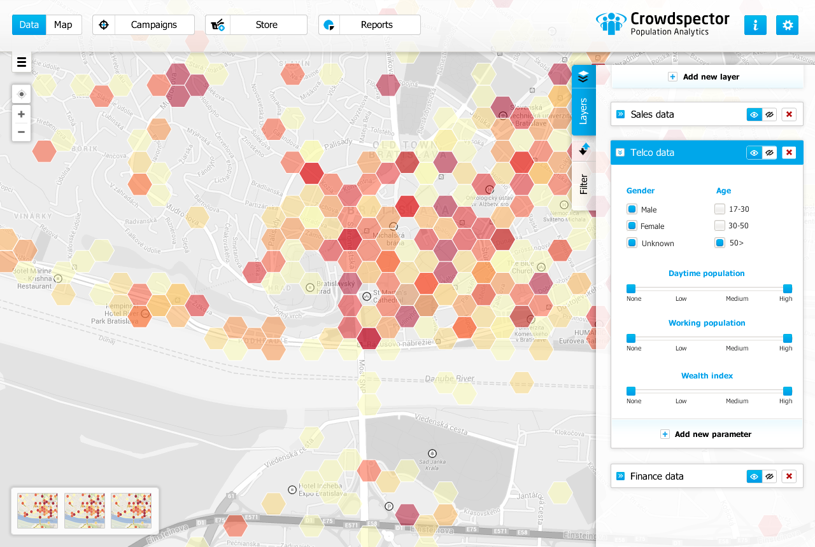
Task: Open settings via the gear icon
Action: pyautogui.click(x=787, y=25)
